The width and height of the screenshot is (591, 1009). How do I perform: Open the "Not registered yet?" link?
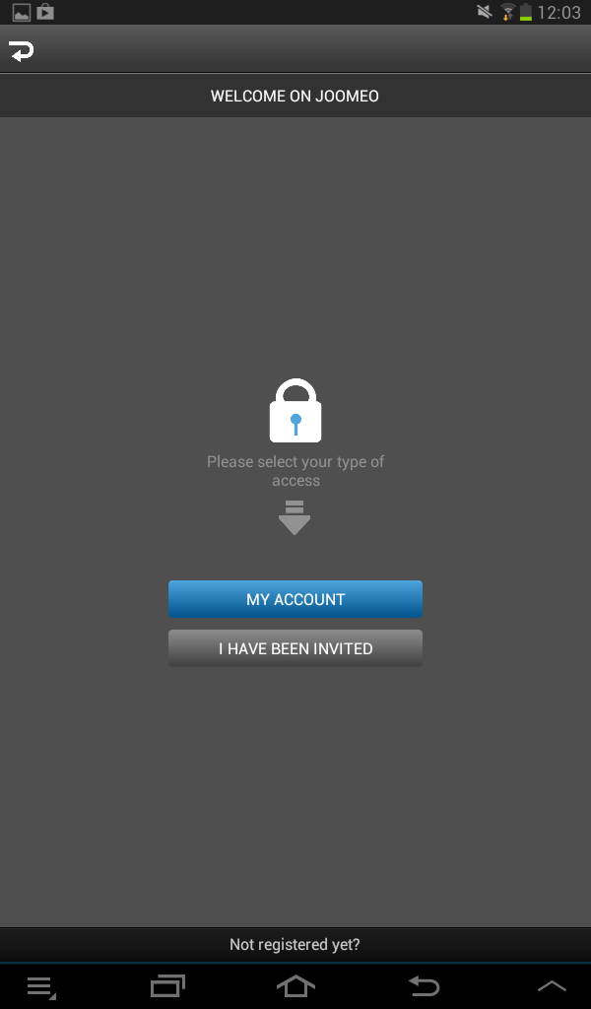coord(295,945)
